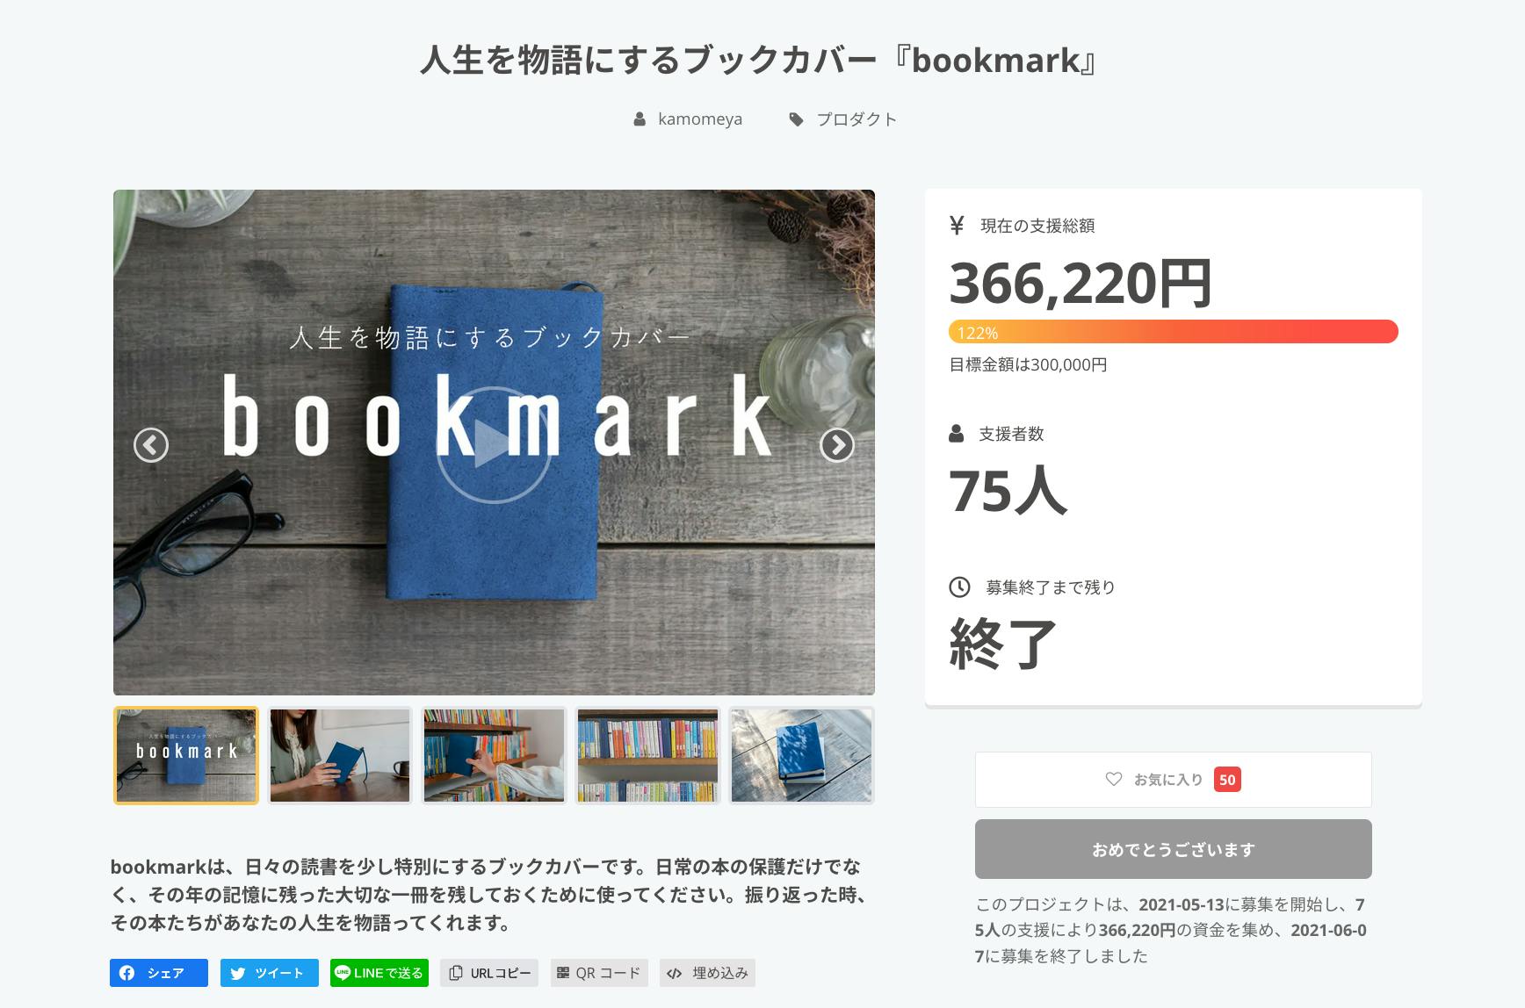Click the 122% funding progress bar

point(1173,332)
